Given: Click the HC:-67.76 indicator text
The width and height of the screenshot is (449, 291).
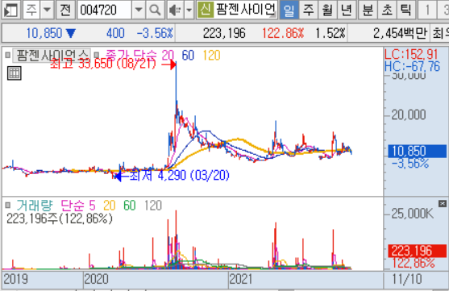Looking at the screenshot, I should [412, 66].
